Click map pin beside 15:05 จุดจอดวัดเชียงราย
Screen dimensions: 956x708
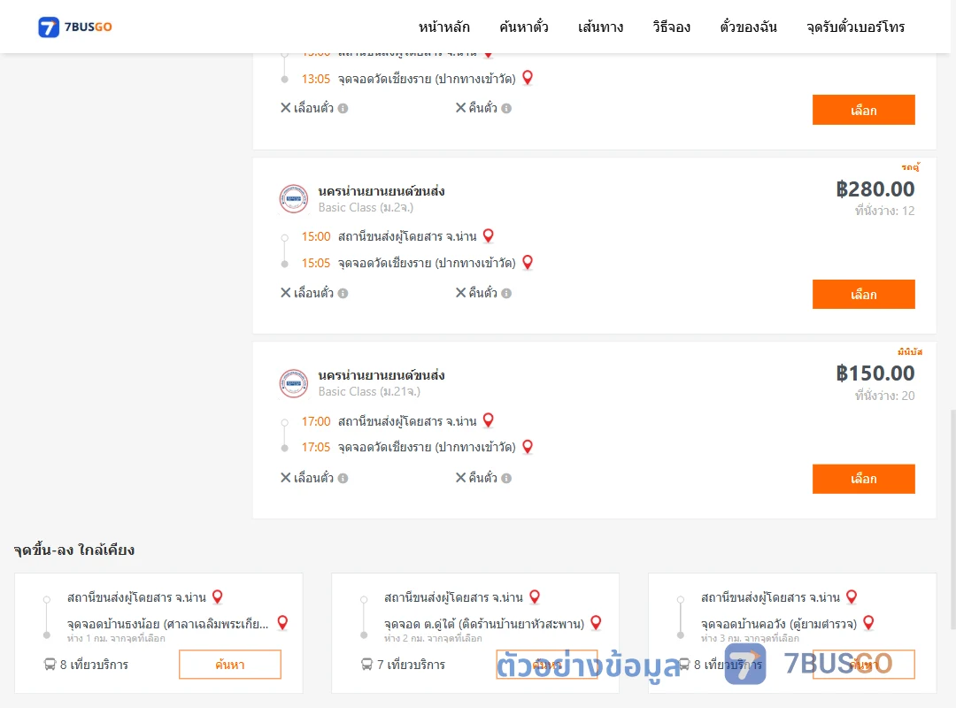click(x=528, y=262)
